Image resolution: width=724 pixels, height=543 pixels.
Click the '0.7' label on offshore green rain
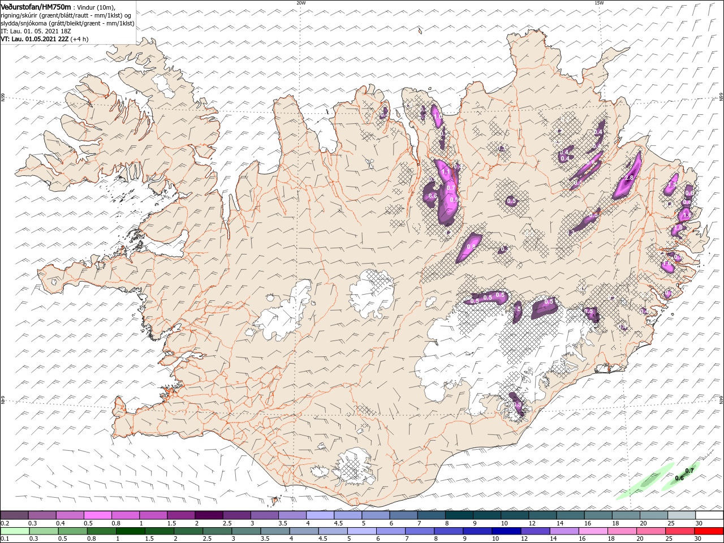689,471
